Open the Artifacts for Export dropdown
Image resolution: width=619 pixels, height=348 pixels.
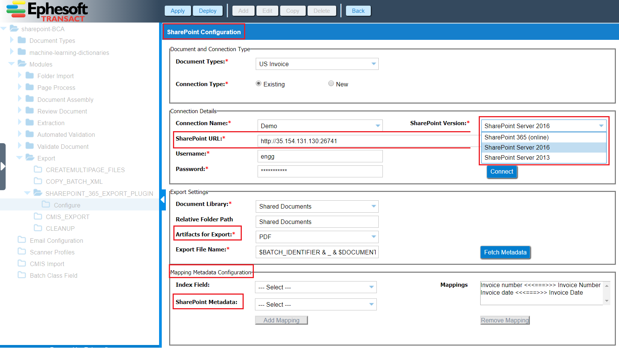[374, 237]
